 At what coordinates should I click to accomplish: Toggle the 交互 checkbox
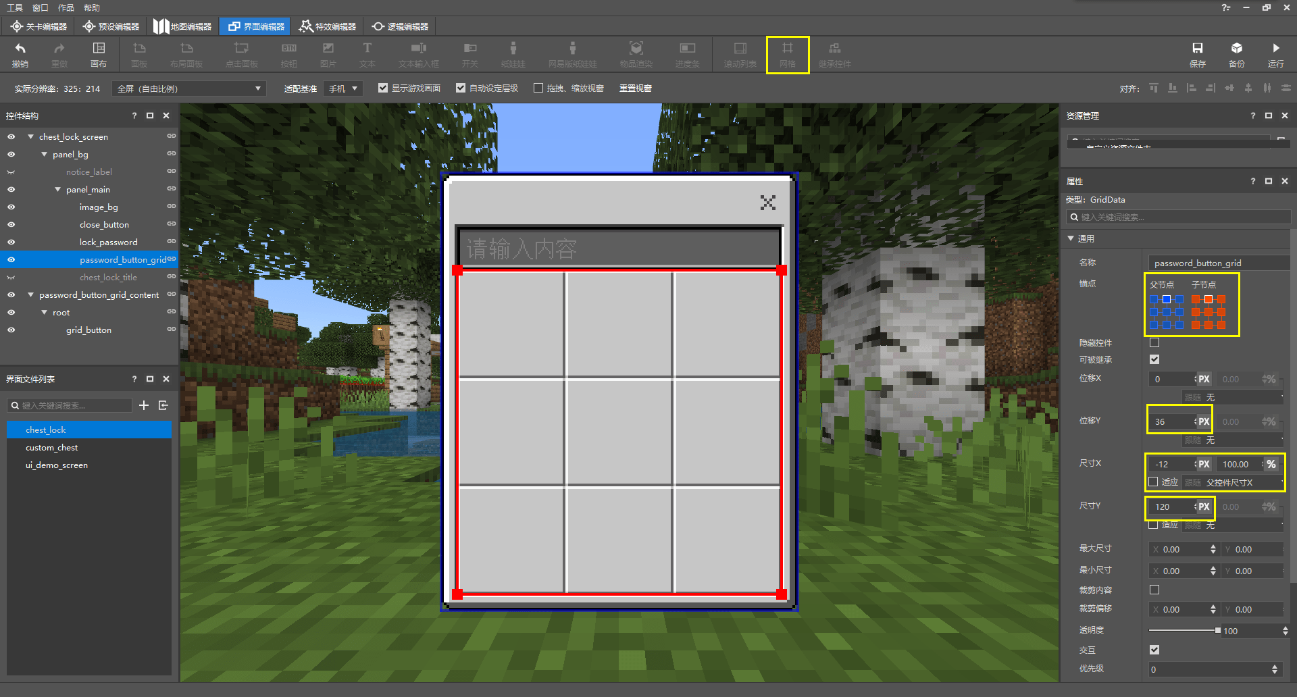click(1154, 650)
